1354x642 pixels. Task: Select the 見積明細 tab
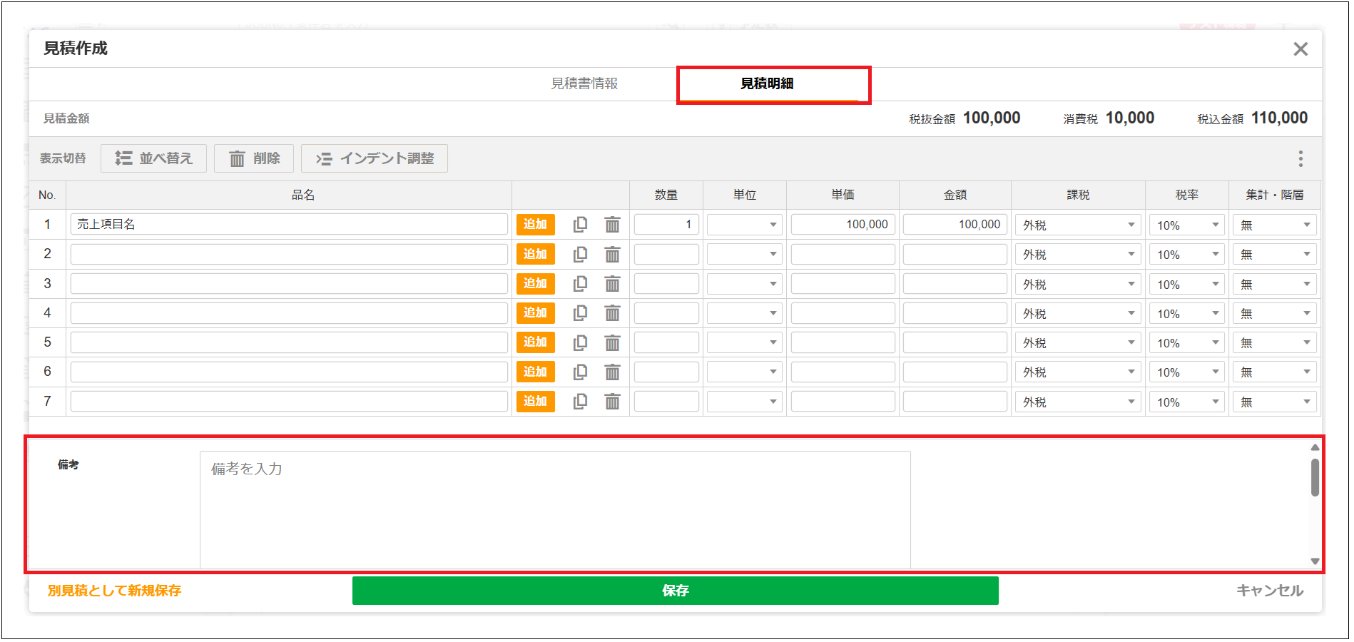pos(767,83)
